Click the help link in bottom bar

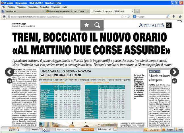click(180, 130)
